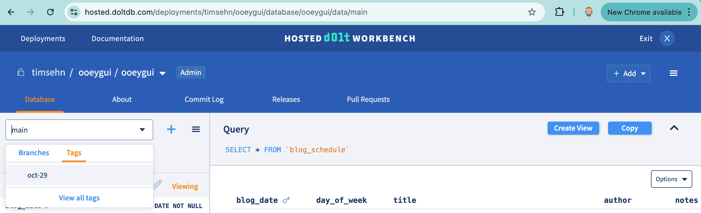Screen dimensions: 701x213
Task: Click the browser back arrow
Action: click(11, 12)
